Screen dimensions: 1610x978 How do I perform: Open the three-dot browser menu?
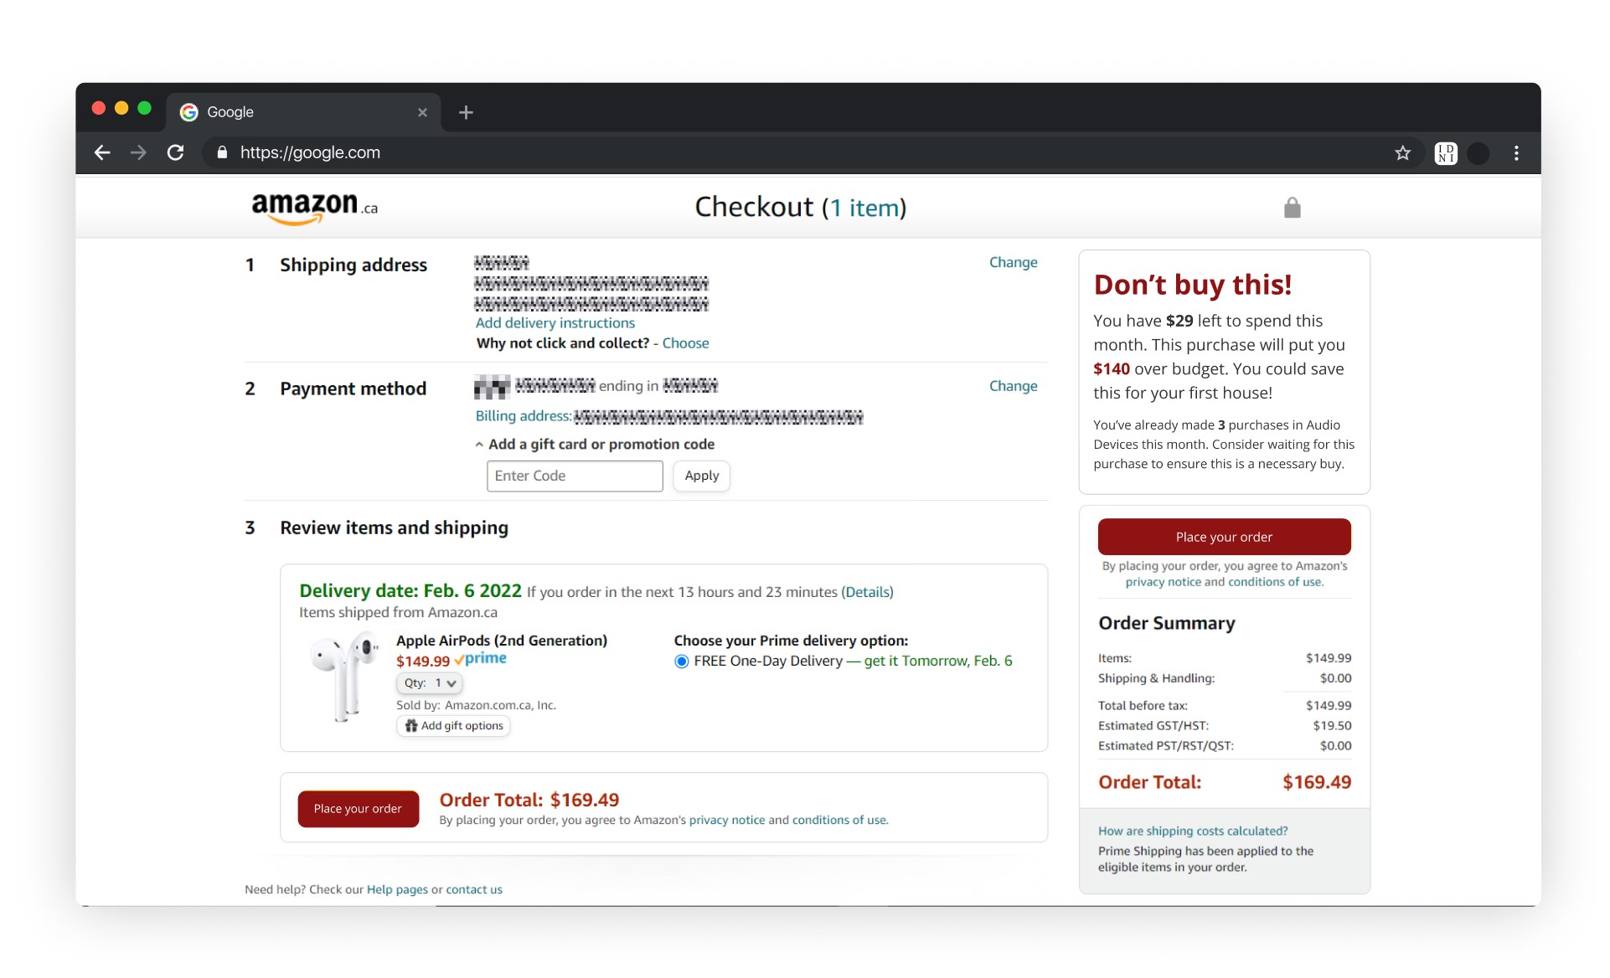(1516, 153)
